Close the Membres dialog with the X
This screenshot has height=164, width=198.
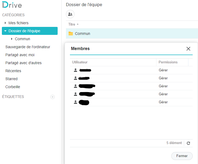coord(188,49)
